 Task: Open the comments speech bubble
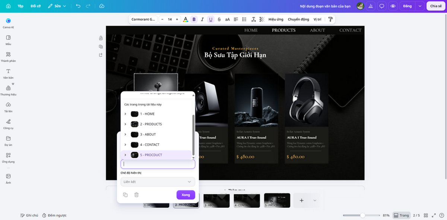382,6
